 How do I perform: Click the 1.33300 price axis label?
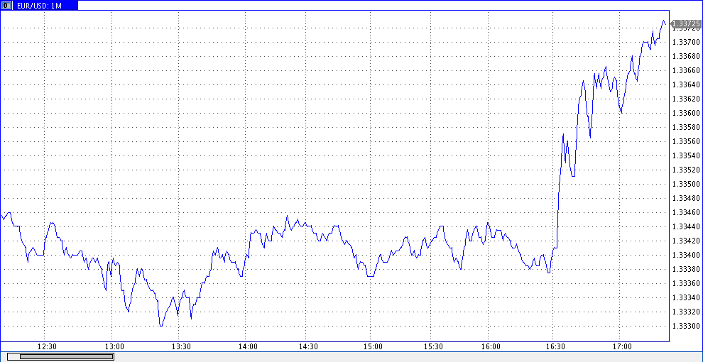click(x=687, y=327)
